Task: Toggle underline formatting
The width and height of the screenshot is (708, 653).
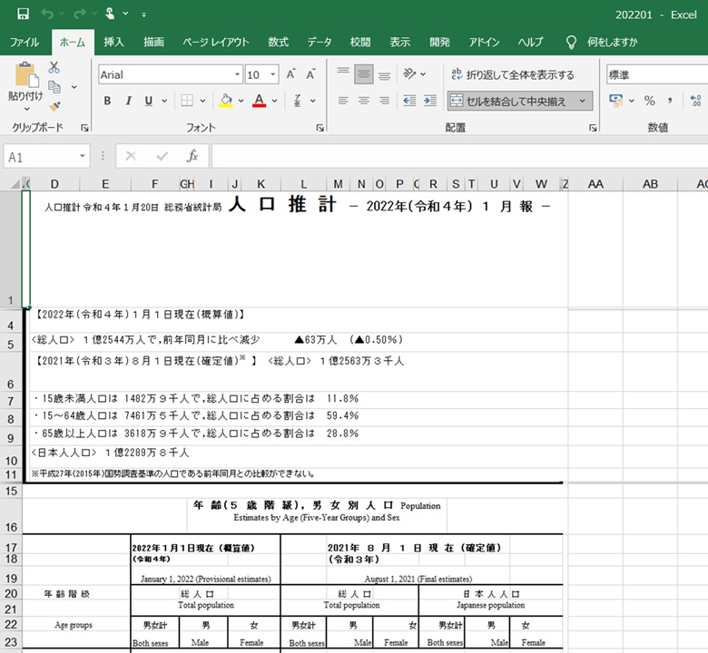Action: pos(150,101)
